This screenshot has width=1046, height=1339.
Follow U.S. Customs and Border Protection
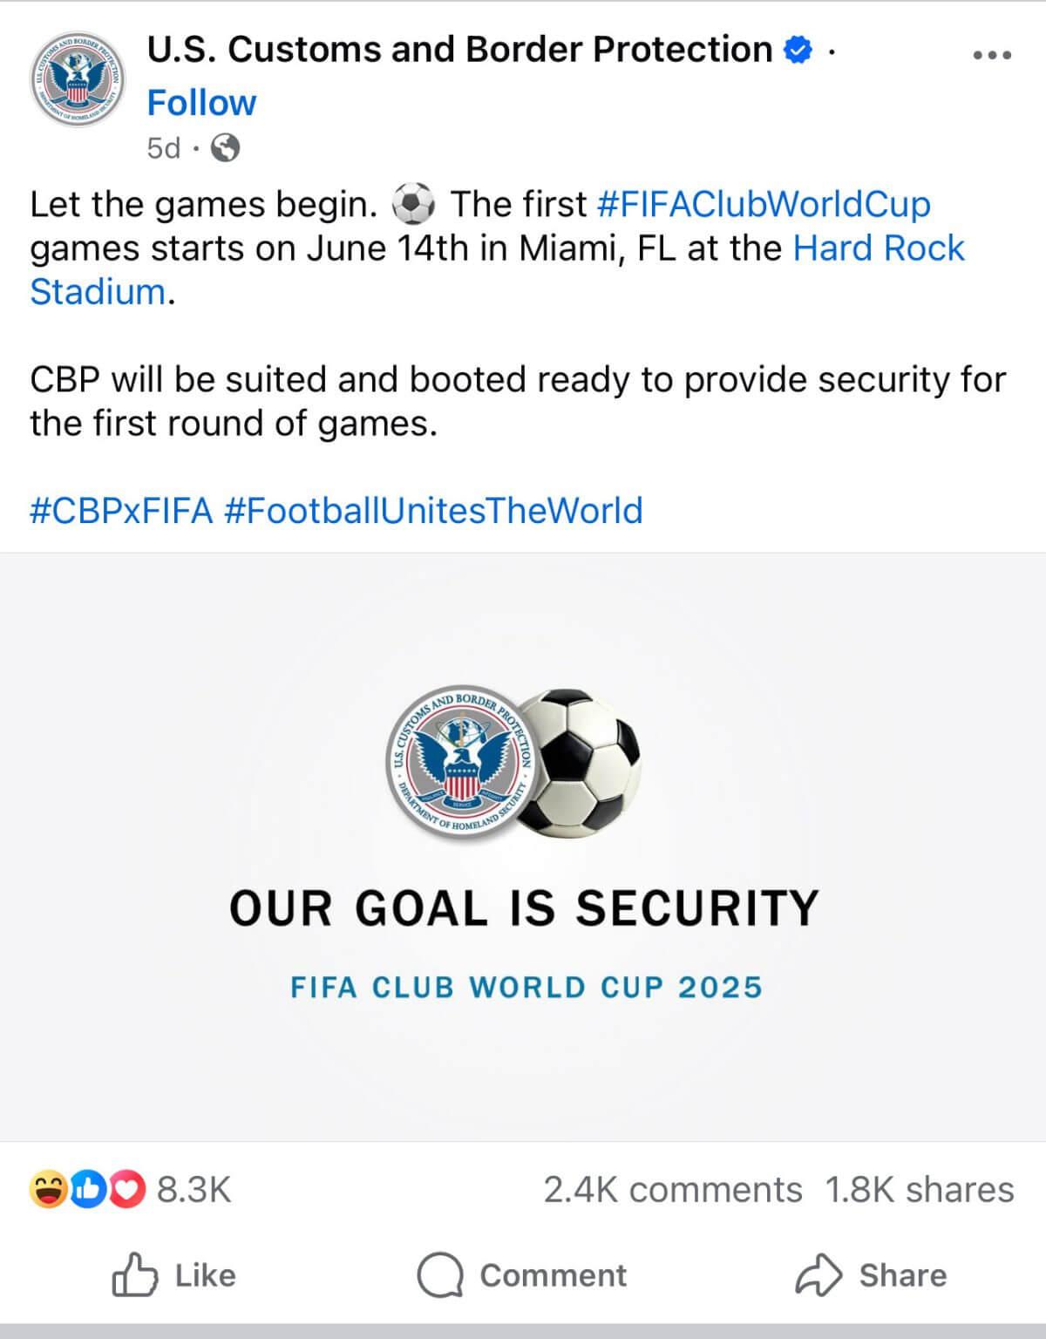tap(201, 103)
